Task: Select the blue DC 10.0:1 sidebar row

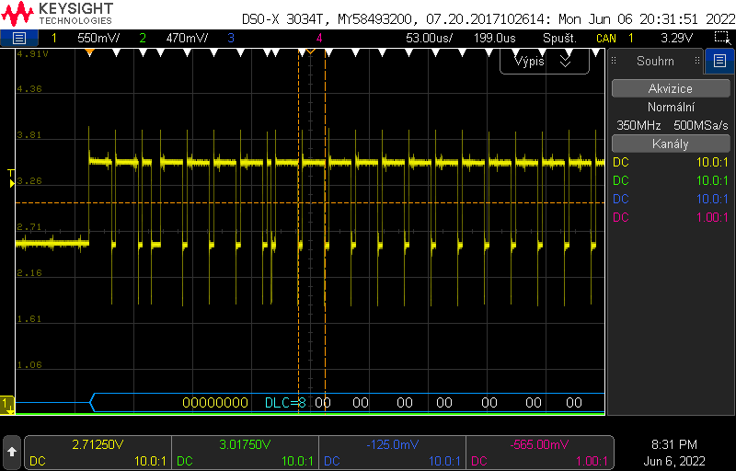Action: [x=671, y=199]
